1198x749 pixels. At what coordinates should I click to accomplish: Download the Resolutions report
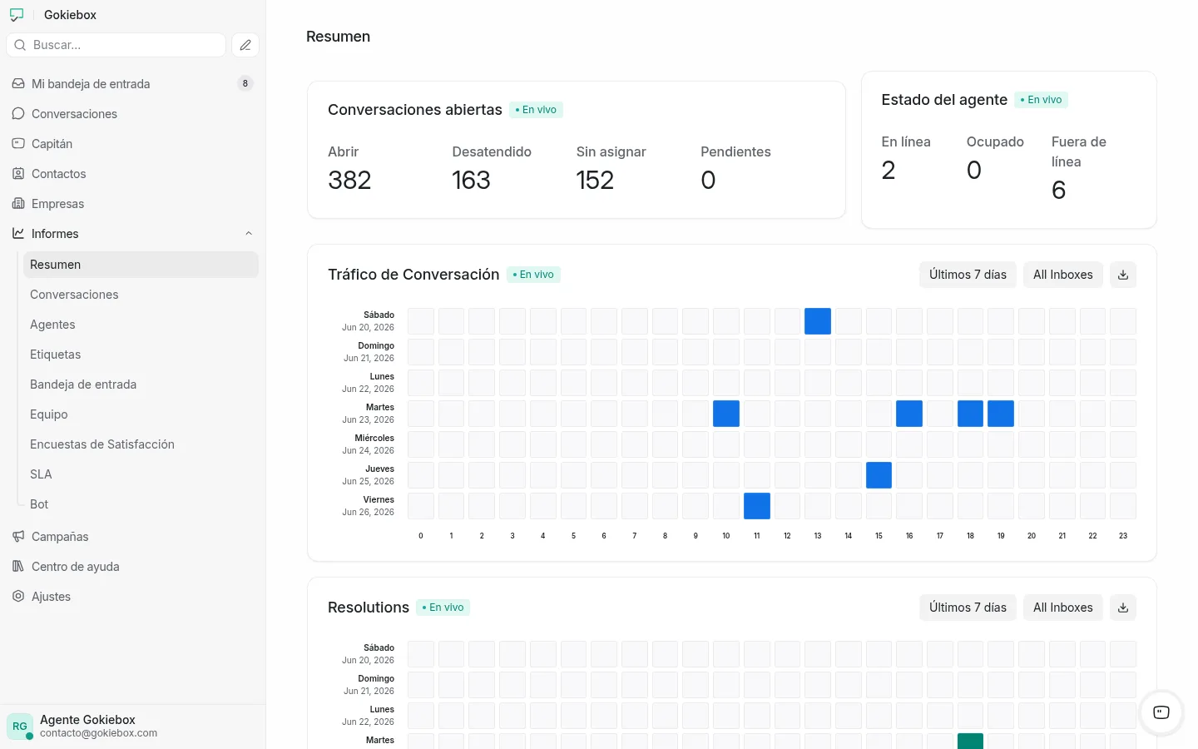coord(1123,608)
